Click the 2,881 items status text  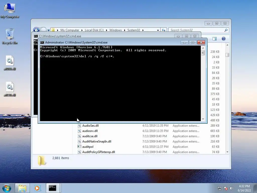(x=61, y=158)
